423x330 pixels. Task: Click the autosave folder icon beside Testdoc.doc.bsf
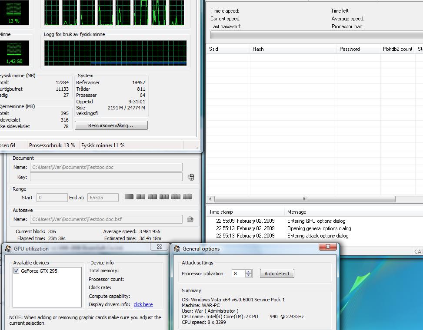click(190, 219)
